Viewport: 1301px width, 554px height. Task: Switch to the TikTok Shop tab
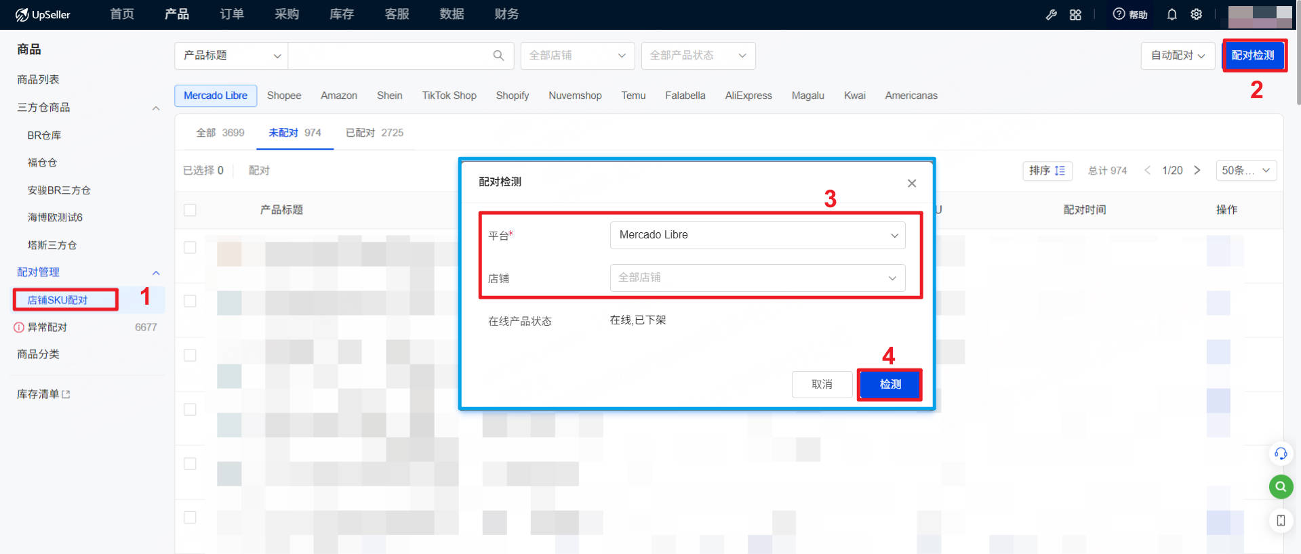449,95
